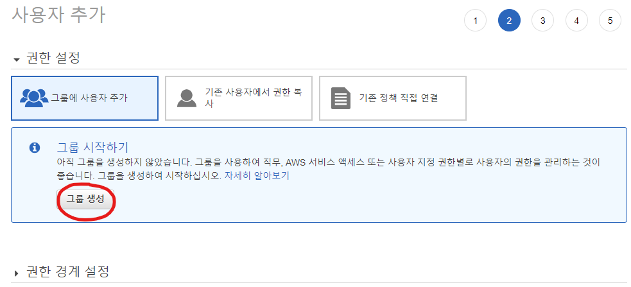The width and height of the screenshot is (631, 287).
Task: Click the 그룹 시작하기 heading
Action: pos(92,147)
